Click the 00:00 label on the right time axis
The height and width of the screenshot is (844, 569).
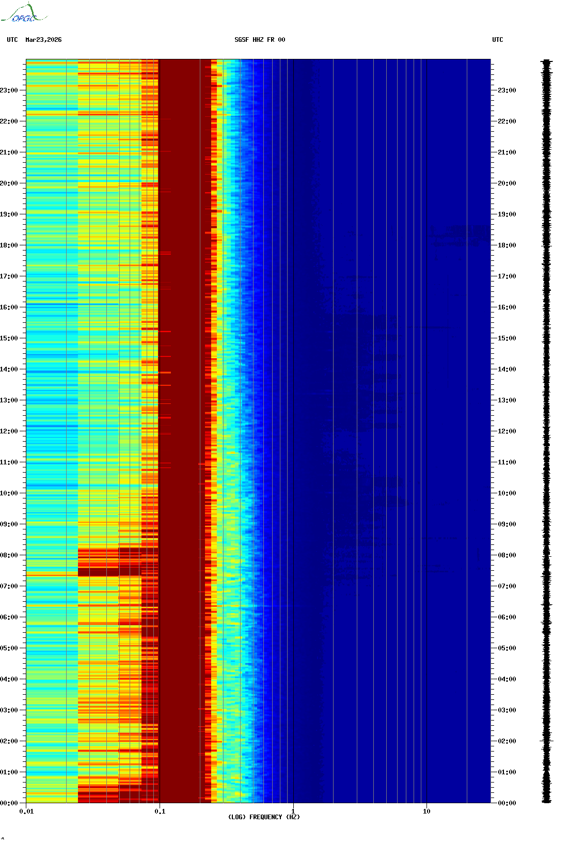(507, 803)
